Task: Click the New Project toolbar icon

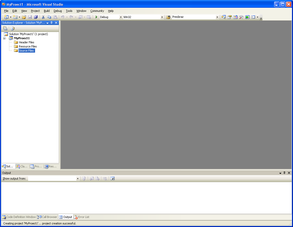Action: [6, 17]
